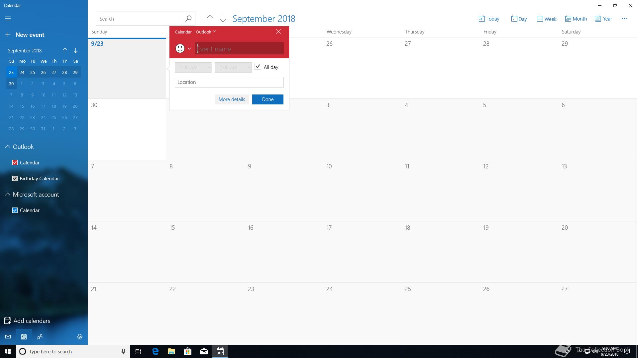Open more options ellipsis menu

(624, 19)
